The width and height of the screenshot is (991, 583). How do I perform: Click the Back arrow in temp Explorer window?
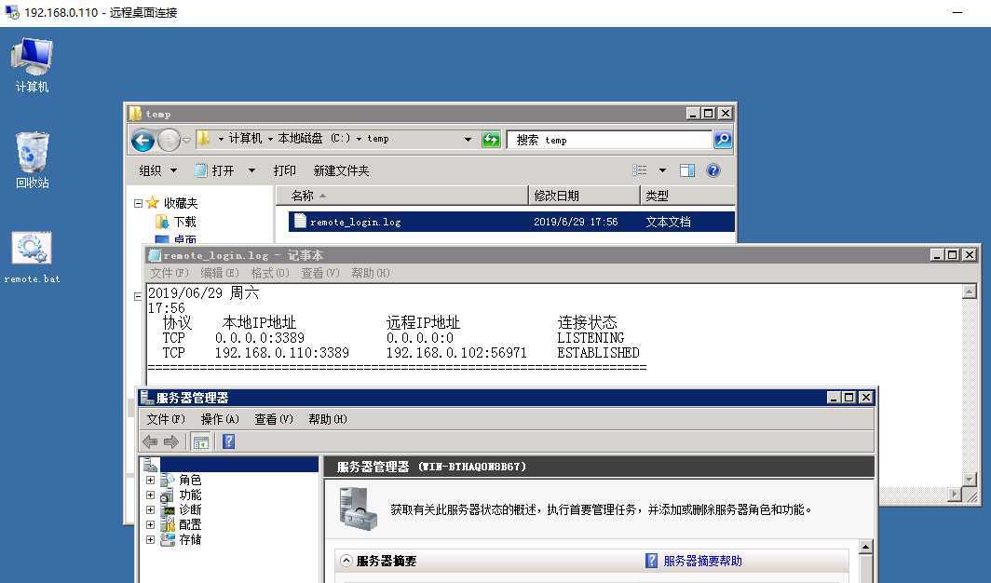(x=143, y=140)
